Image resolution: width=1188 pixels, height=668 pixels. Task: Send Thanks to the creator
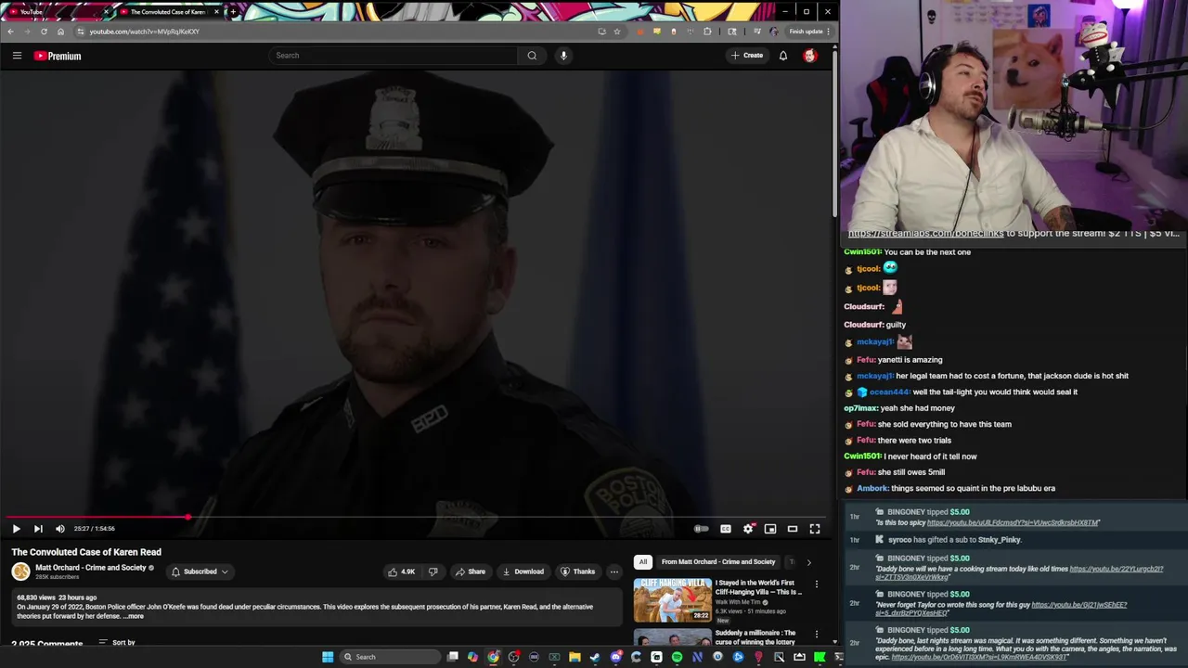pyautogui.click(x=577, y=572)
